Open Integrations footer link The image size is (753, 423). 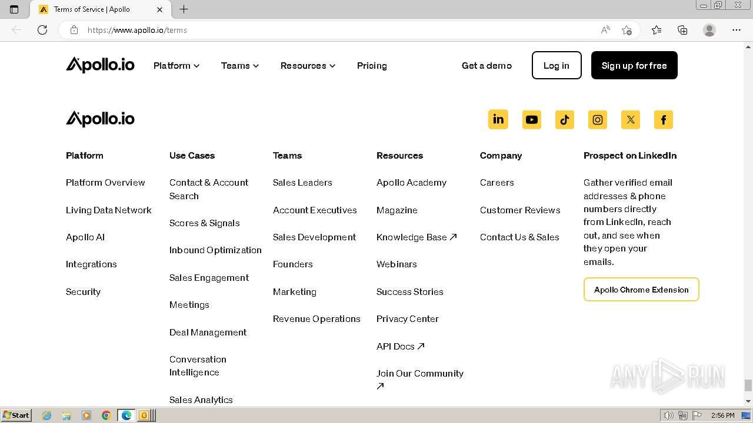tap(91, 264)
